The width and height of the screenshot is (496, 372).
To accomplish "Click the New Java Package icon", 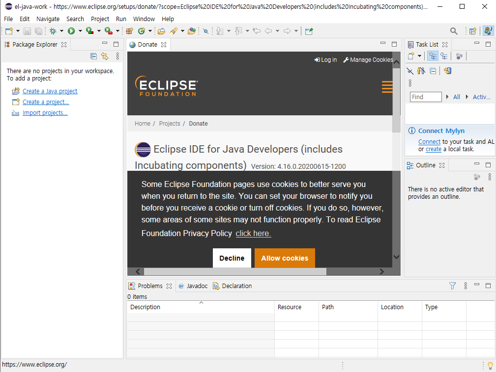I will [129, 31].
